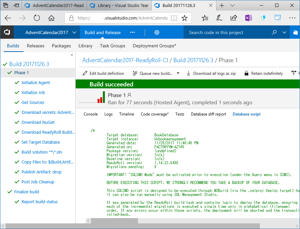Screen dimensions: 300x229
Task: Open the Releases hub tab
Action: point(36,46)
